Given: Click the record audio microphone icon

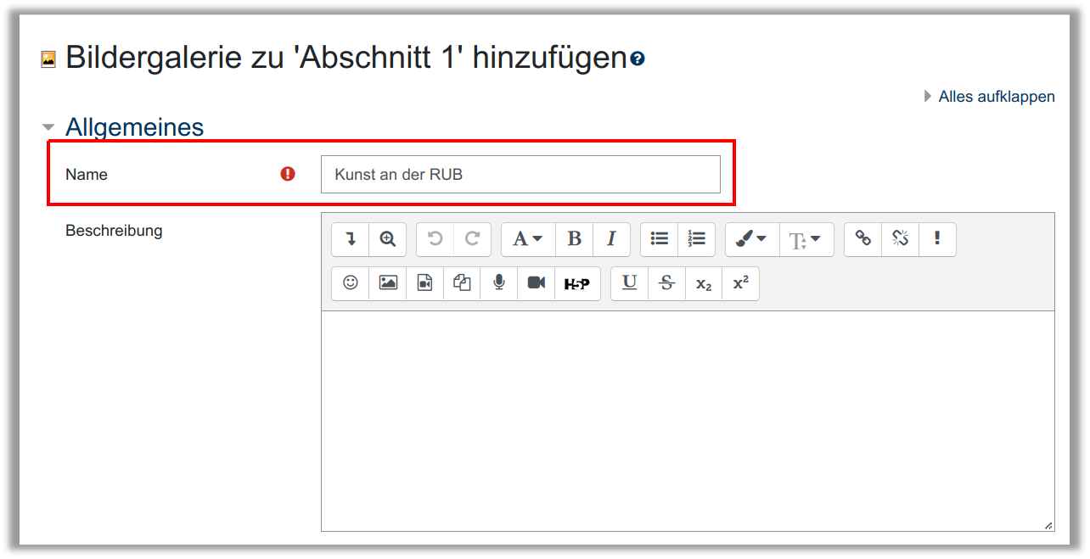Looking at the screenshot, I should pos(499,283).
